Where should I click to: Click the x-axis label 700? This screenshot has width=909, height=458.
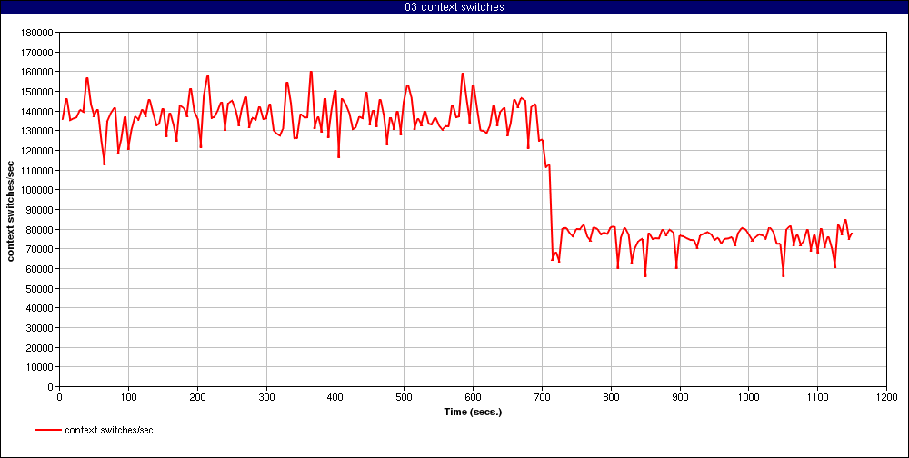(x=542, y=398)
